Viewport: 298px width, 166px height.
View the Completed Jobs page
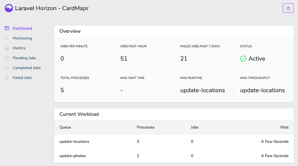27,68
